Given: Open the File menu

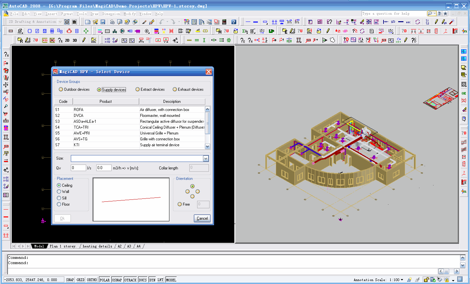Looking at the screenshot, I should click(14, 14).
